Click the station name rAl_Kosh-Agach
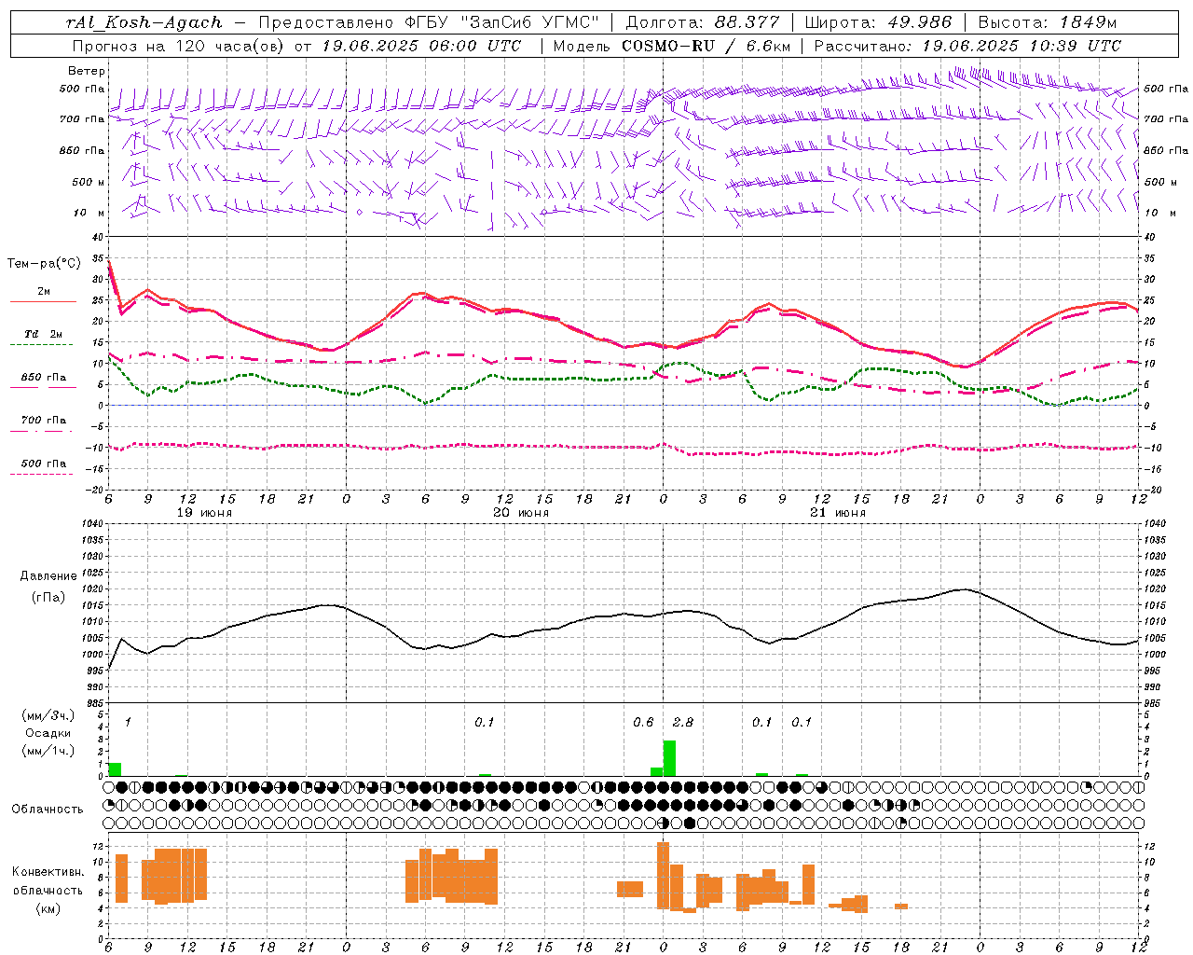Image resolution: width=1193 pixels, height=955 pixels. pos(144,22)
